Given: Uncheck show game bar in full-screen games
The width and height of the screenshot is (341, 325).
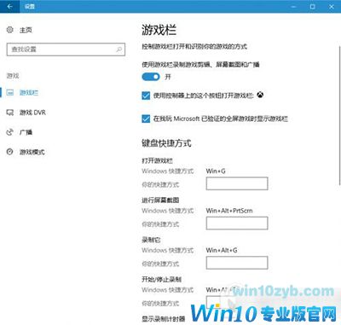Looking at the screenshot, I should pos(146,119).
